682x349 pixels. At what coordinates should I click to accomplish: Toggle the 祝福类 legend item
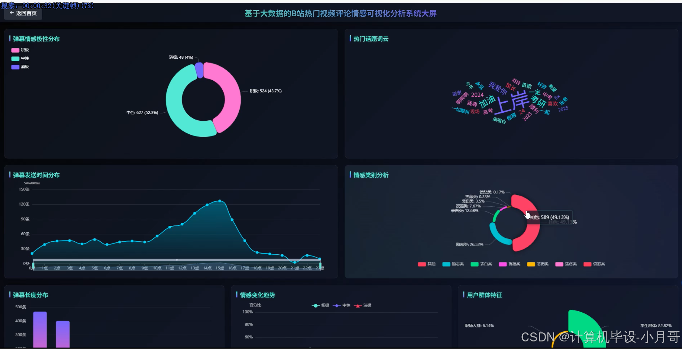click(x=510, y=264)
